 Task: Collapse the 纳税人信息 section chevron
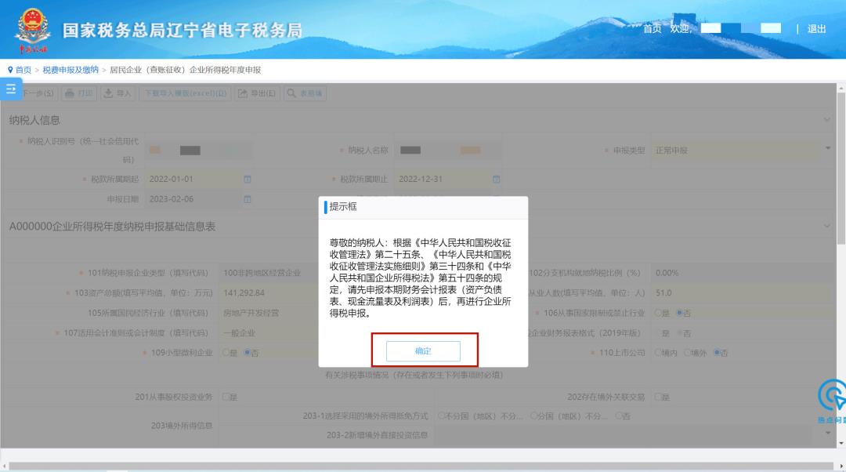[x=827, y=120]
